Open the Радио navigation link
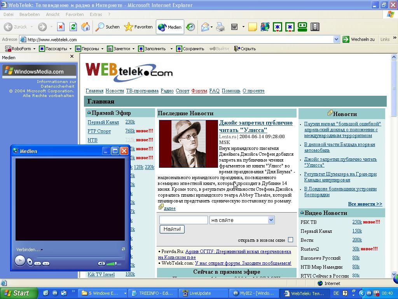 click(x=167, y=91)
